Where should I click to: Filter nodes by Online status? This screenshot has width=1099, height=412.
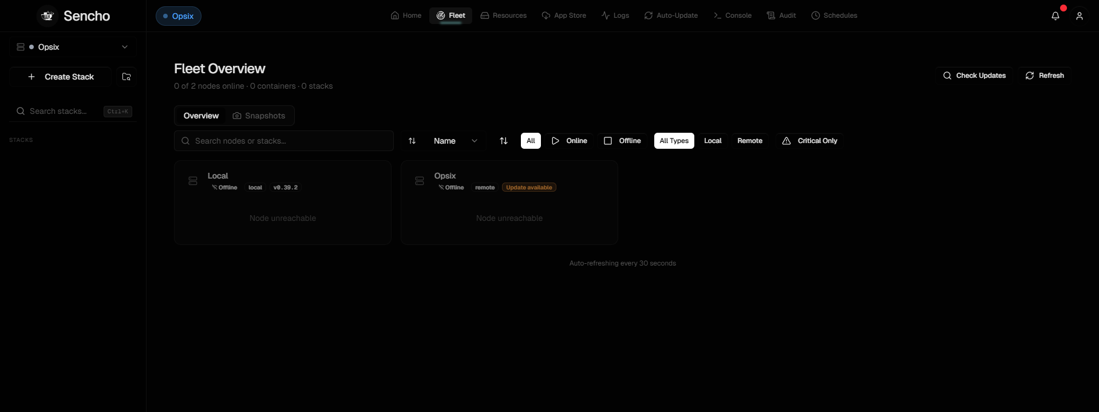pyautogui.click(x=570, y=141)
